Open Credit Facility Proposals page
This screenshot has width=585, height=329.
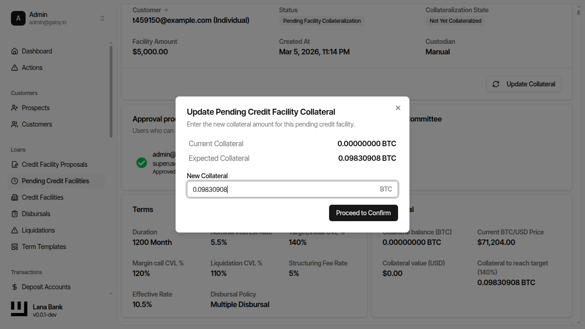coord(54,164)
